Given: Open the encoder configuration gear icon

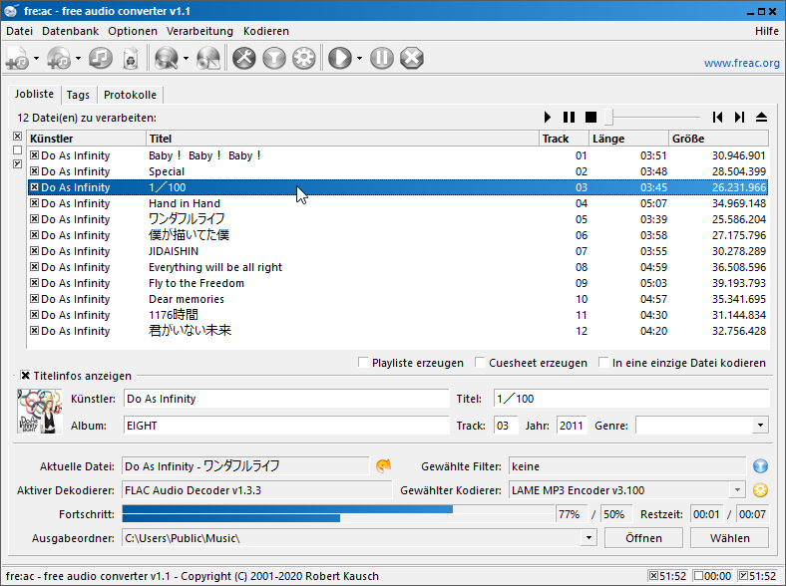Looking at the screenshot, I should (303, 59).
